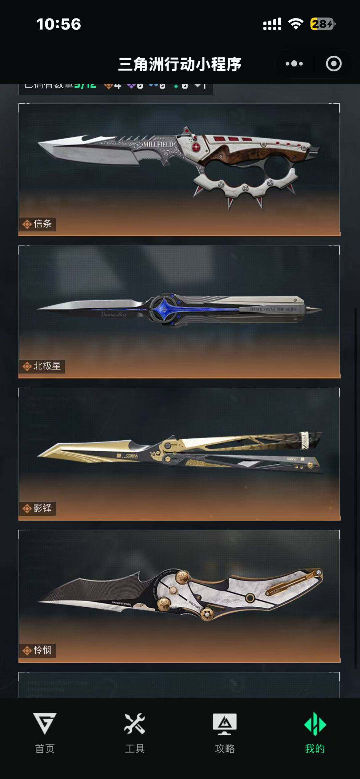Select the 影锋 gold butterfly knife card
The height and width of the screenshot is (779, 360).
tap(179, 454)
